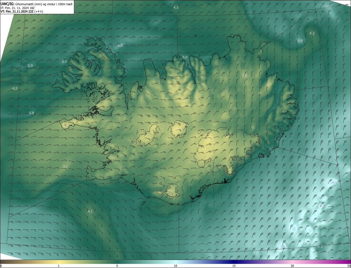The image size is (351, 268).
Task: Click the 1 mm mark on color scale
Action: [59, 266]
